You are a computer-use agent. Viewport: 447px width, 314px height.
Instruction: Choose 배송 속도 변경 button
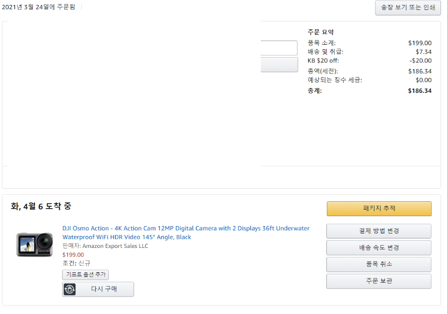379,248
